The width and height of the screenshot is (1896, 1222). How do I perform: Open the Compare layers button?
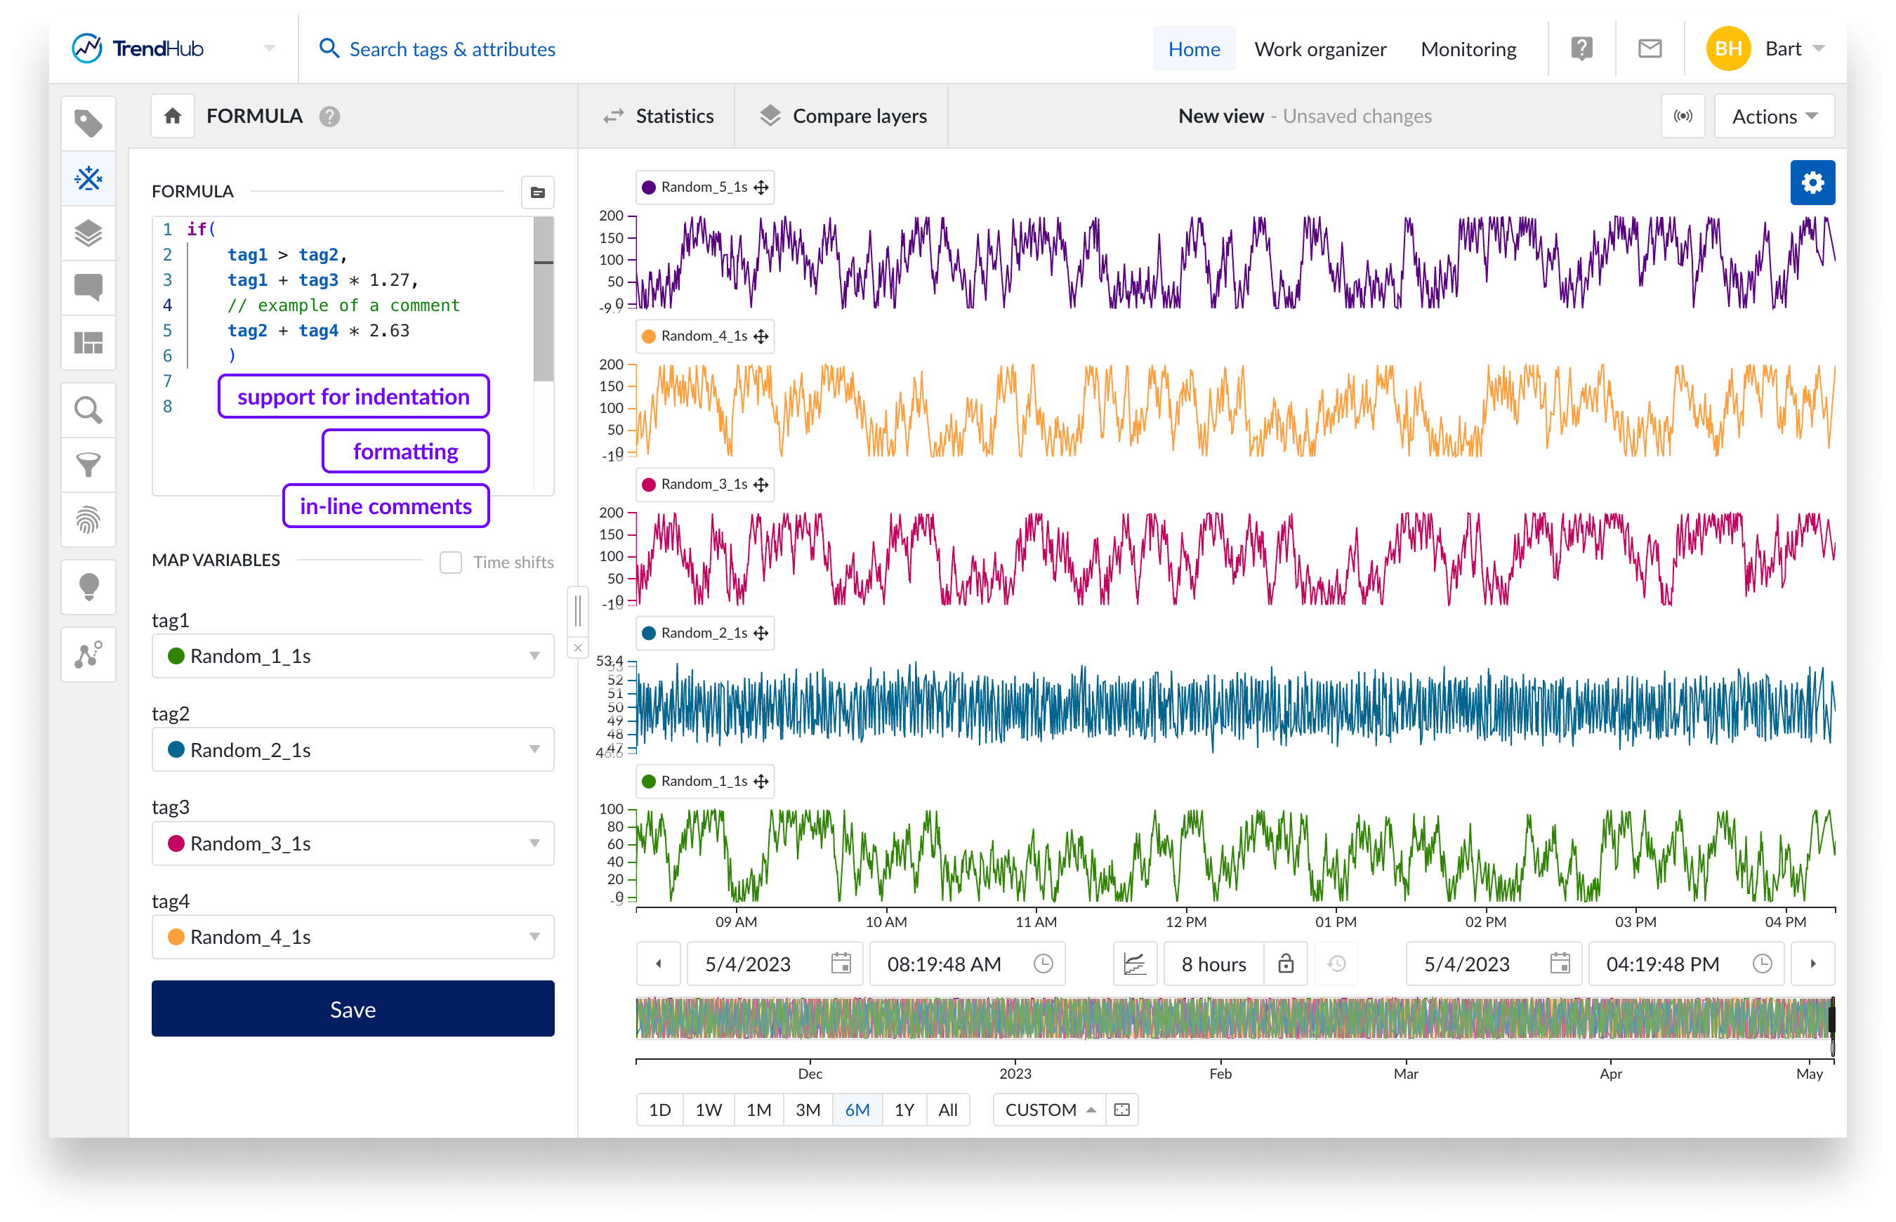pyautogui.click(x=843, y=116)
